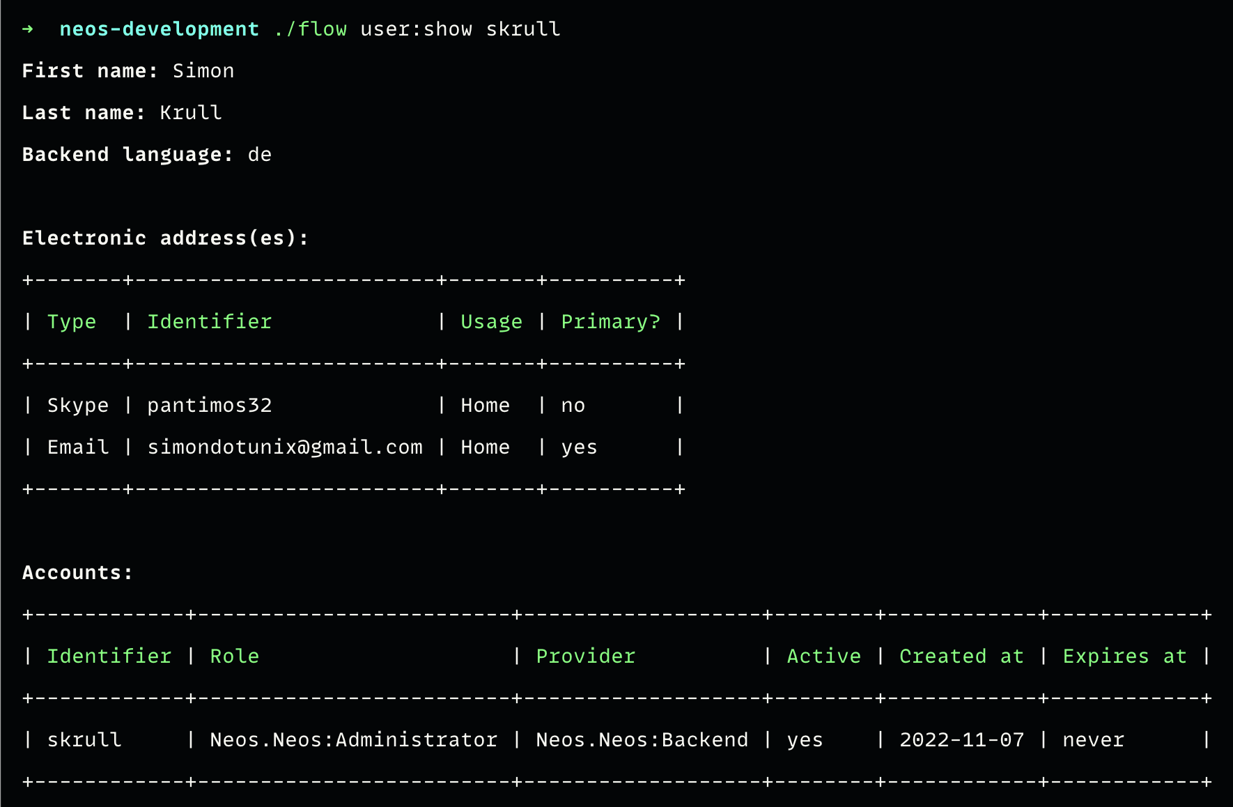The image size is (1233, 807).
Task: Click the Role column header
Action: (x=234, y=656)
